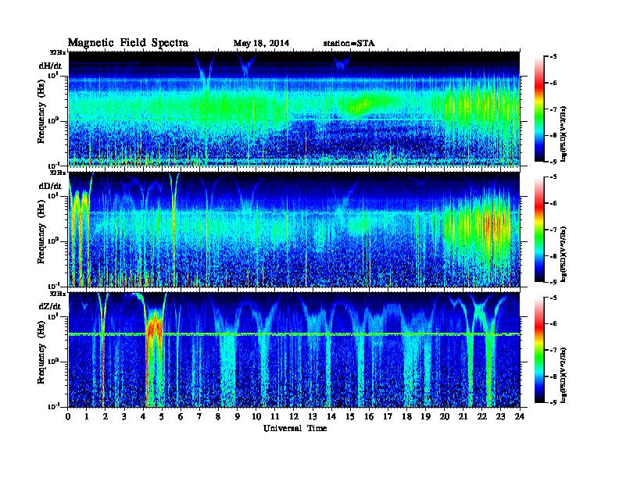The height and width of the screenshot is (478, 619).
Task: Click hour tick label "14" on time axis
Action: pos(331,416)
